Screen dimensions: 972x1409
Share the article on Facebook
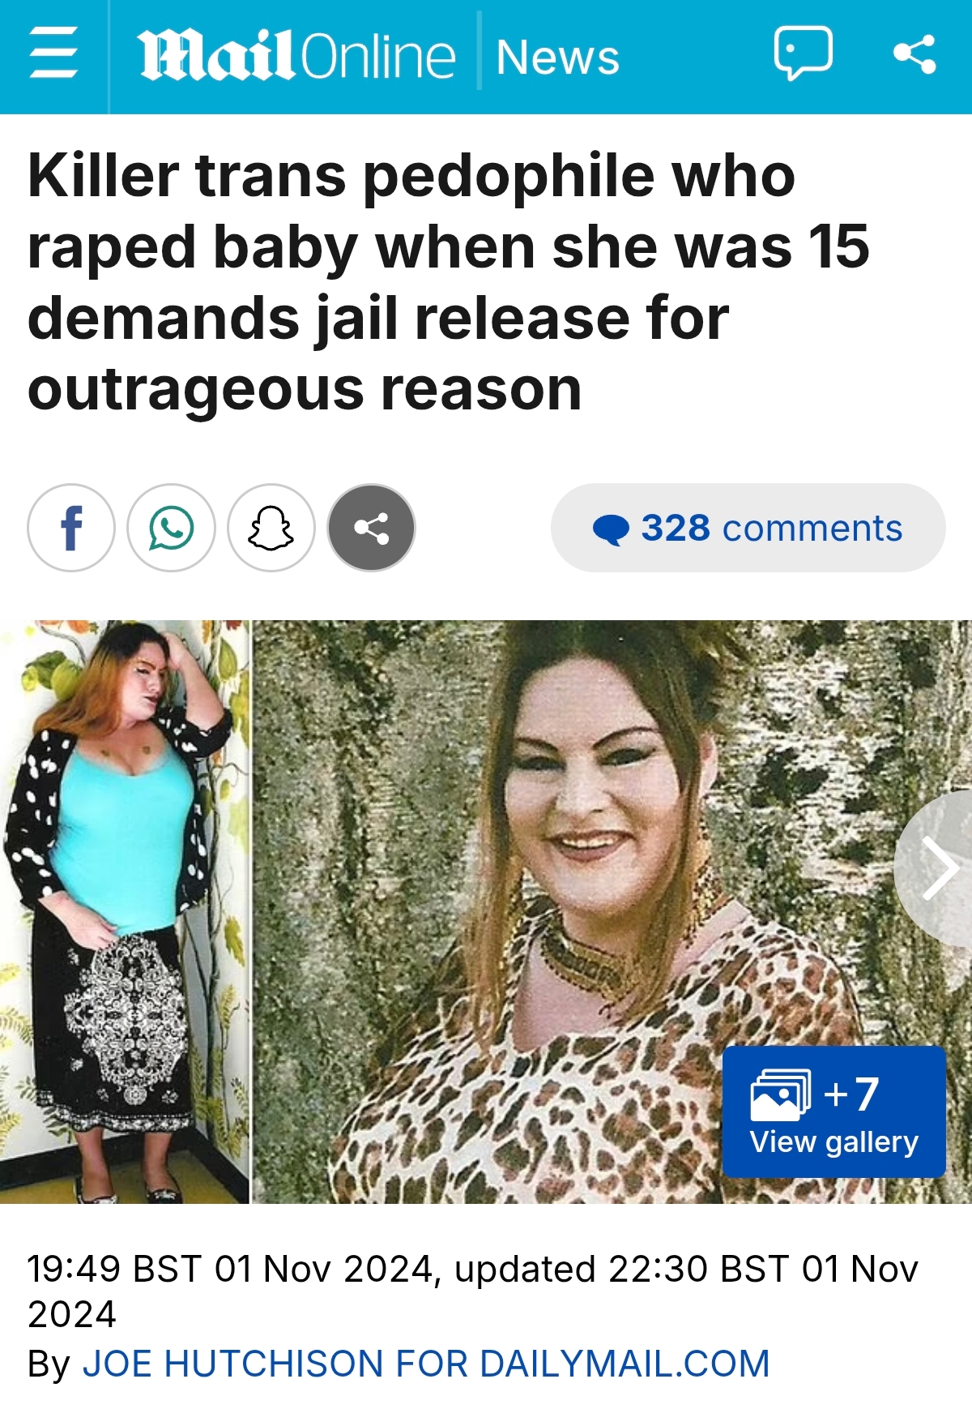[71, 528]
